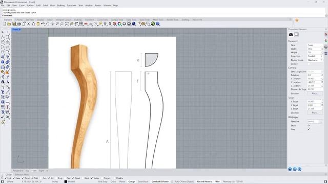Click the light bulb icon in the toolbar
This screenshot has width=328, height=184.
[105, 24]
